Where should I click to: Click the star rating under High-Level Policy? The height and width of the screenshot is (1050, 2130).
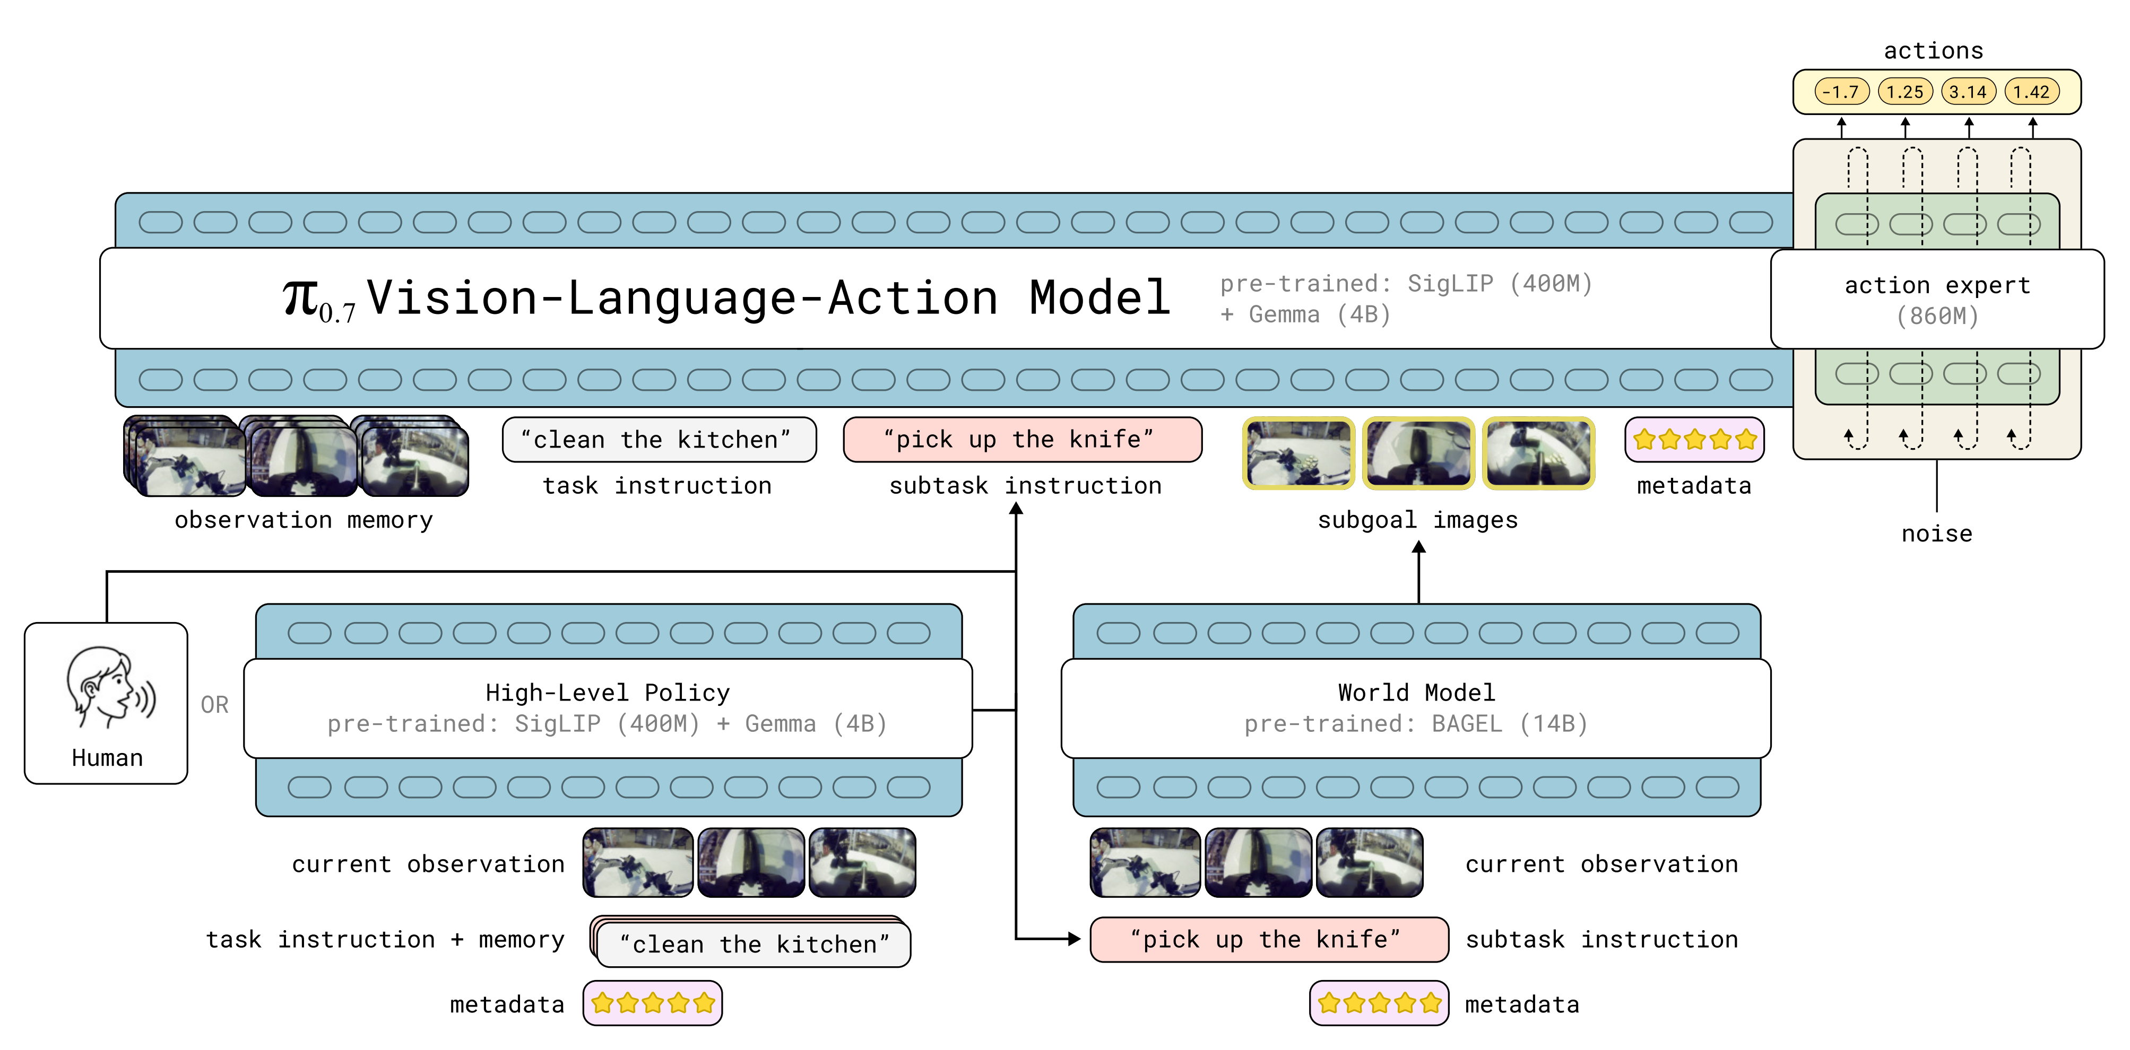[652, 1003]
